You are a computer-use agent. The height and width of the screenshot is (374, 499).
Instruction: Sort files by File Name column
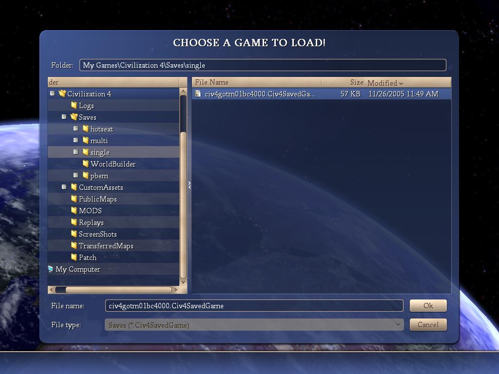pos(257,82)
